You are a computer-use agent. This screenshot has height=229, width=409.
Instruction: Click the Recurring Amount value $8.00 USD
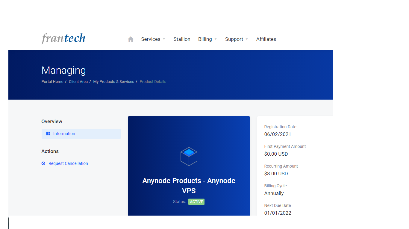276,174
